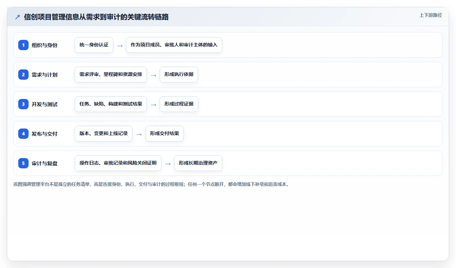The image size is (456, 268).
Task: Open the 作为项目成员、审批人和审计主体的输入 node
Action: [x=174, y=45]
